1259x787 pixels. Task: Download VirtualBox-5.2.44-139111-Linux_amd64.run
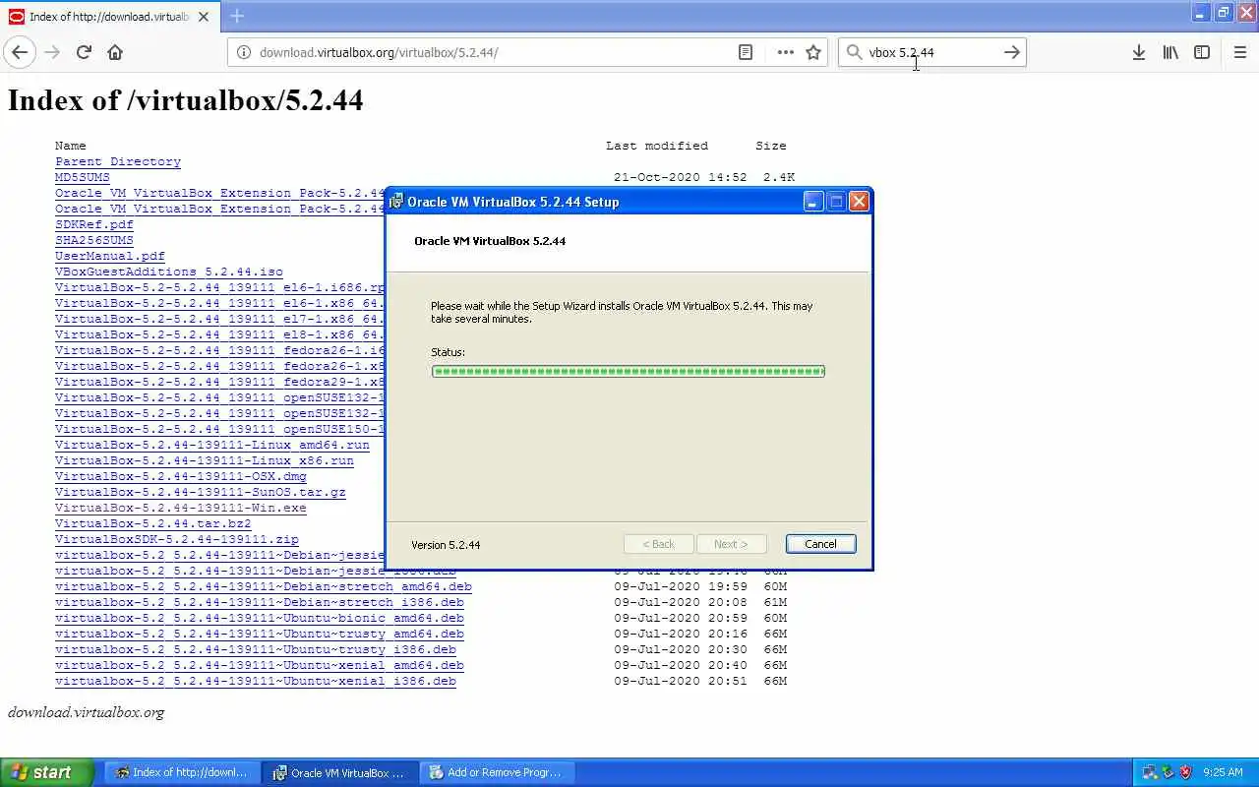tap(212, 445)
